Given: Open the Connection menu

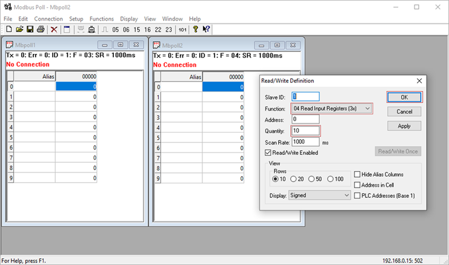Looking at the screenshot, I should pos(48,19).
